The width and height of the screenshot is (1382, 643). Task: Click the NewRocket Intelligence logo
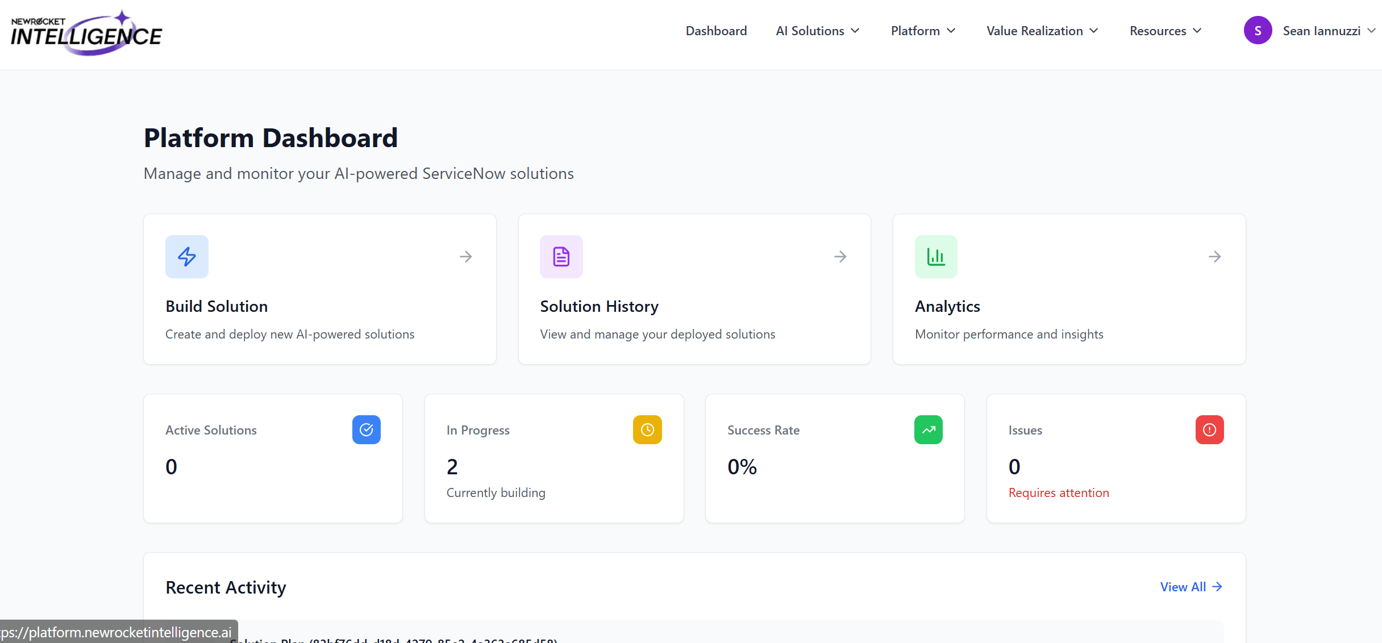click(x=86, y=33)
